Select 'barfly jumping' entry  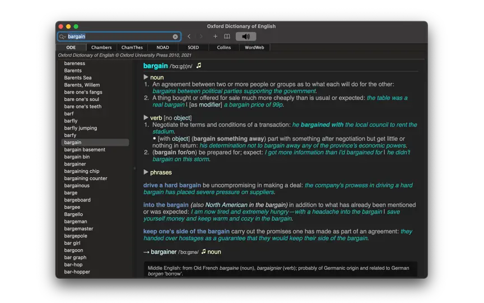coord(81,128)
